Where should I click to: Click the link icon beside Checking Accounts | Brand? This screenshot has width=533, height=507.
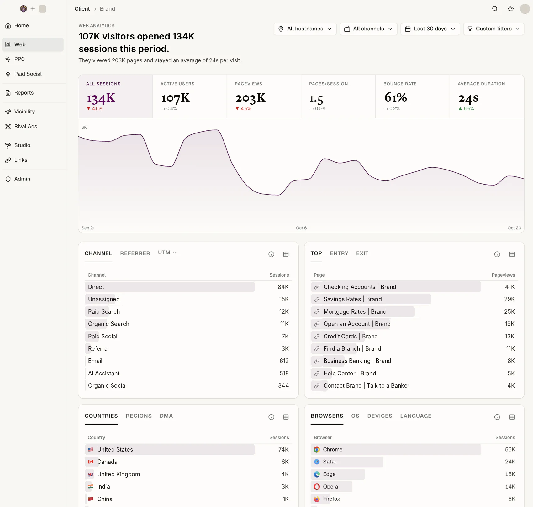pyautogui.click(x=317, y=287)
